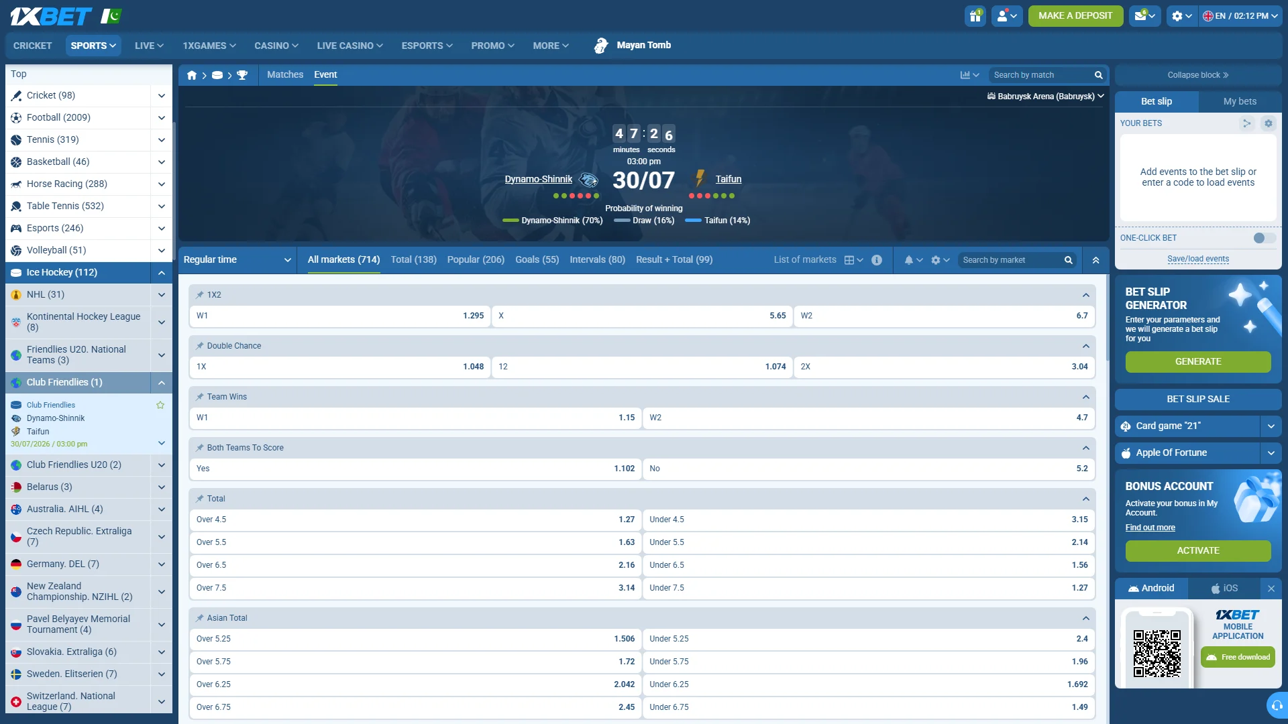
Task: Switch to the Matches tab
Action: tap(285, 74)
